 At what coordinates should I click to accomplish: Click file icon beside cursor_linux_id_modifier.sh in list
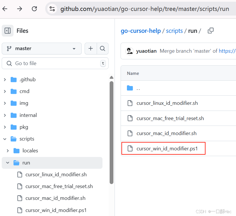click(130, 103)
